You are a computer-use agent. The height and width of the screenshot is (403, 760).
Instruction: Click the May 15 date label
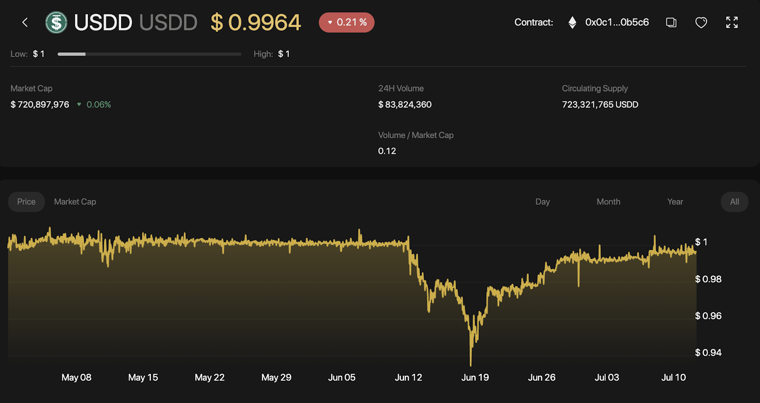tap(143, 377)
